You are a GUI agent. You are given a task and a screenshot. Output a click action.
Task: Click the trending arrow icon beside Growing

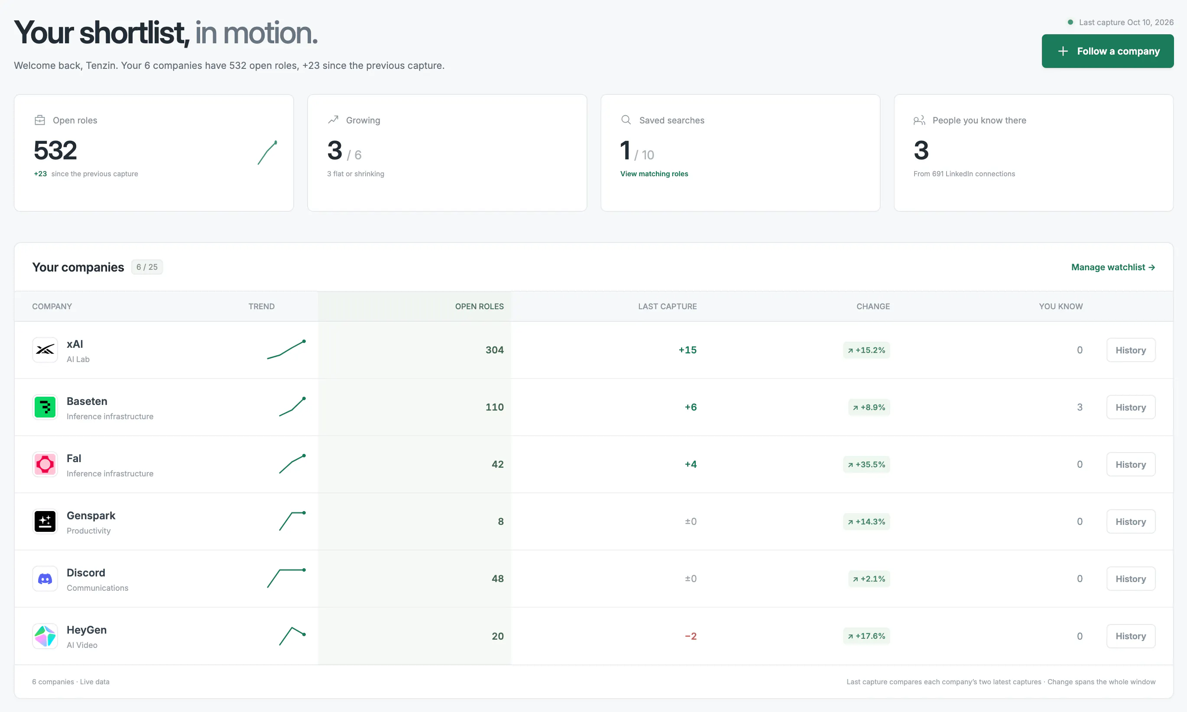tap(333, 120)
